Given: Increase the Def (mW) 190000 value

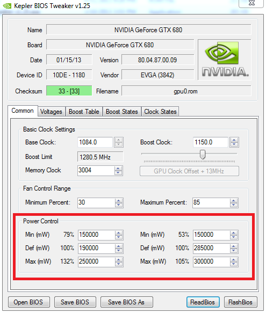Looking at the screenshot, I should point(119,246).
